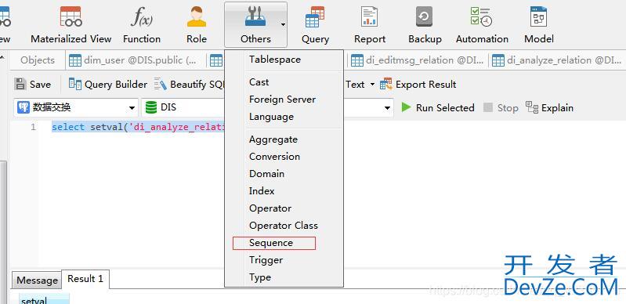Open the Query Builder

[108, 85]
